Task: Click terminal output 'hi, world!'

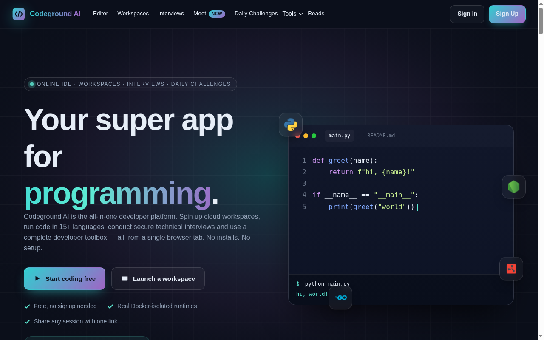Action: pyautogui.click(x=312, y=294)
